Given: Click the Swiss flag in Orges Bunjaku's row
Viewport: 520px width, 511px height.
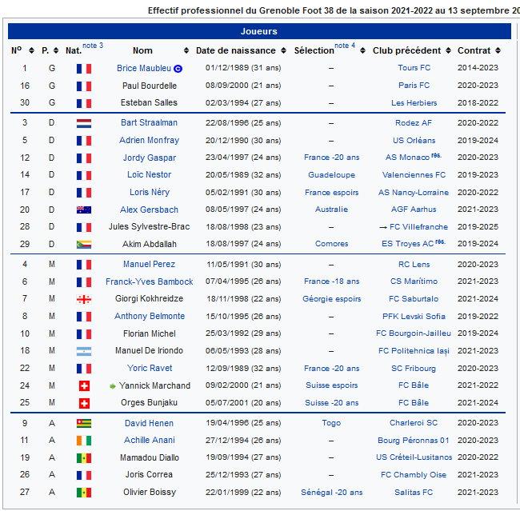Looking at the screenshot, I should (84, 403).
